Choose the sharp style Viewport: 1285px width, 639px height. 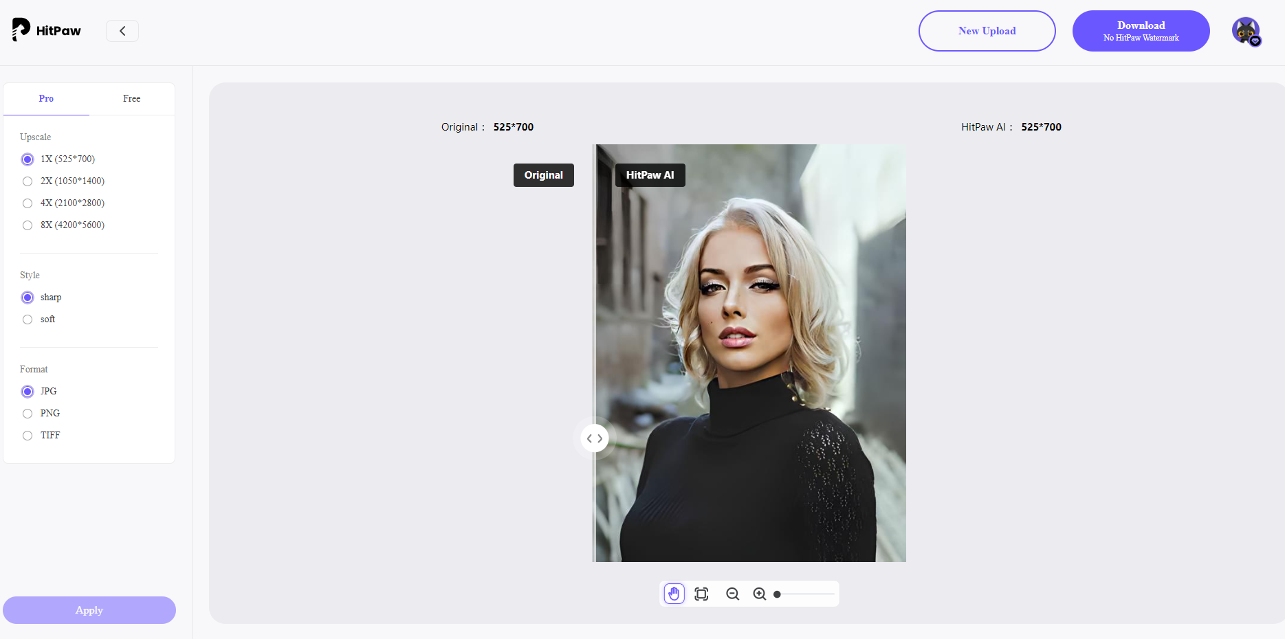41,297
